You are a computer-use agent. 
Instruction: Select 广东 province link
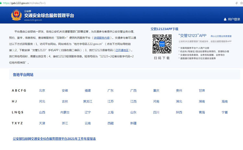(x=110, y=91)
